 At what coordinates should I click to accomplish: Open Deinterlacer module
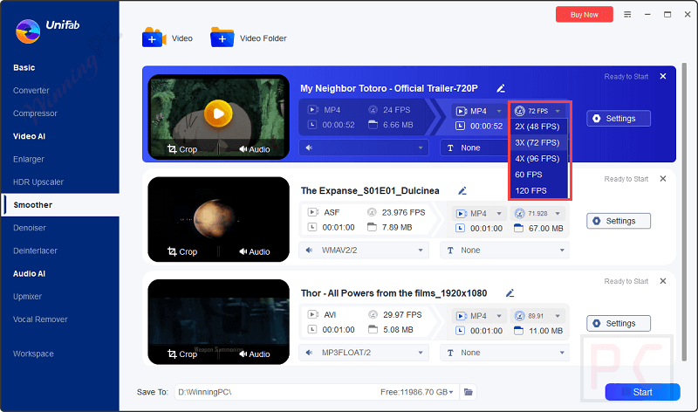(35, 251)
